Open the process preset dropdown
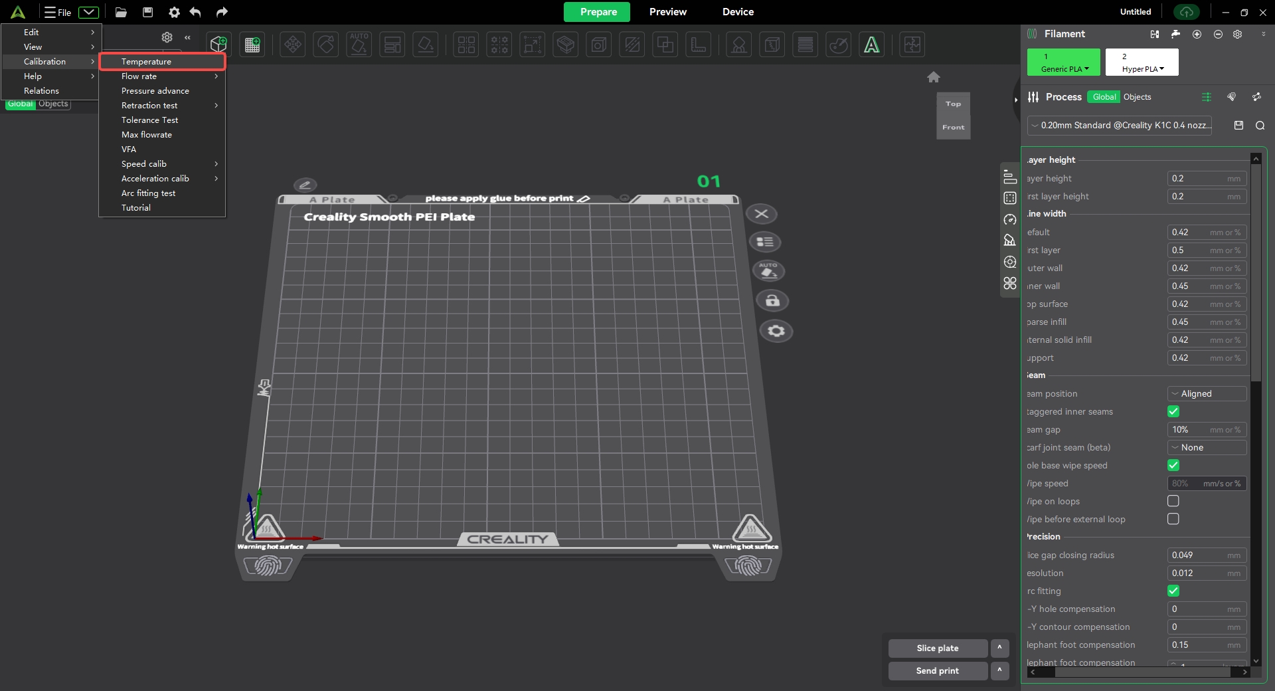The image size is (1275, 691). (1120, 126)
